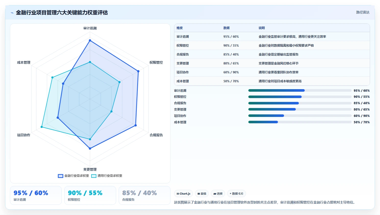Click the 项目协作 progress bar
Viewport: 380px width, 215px height.
(x=300, y=116)
